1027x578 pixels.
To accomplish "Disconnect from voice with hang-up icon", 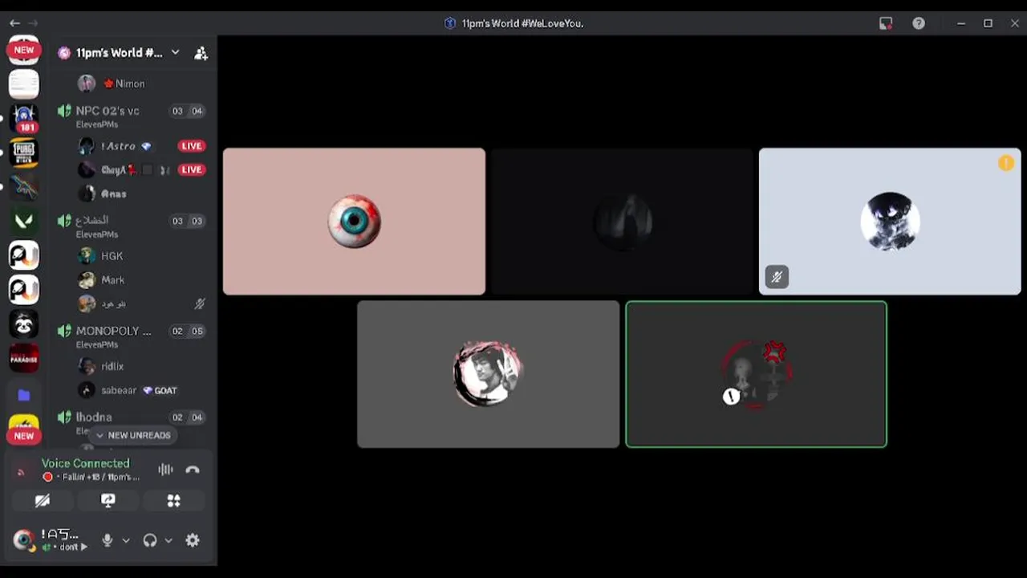I will (x=193, y=470).
